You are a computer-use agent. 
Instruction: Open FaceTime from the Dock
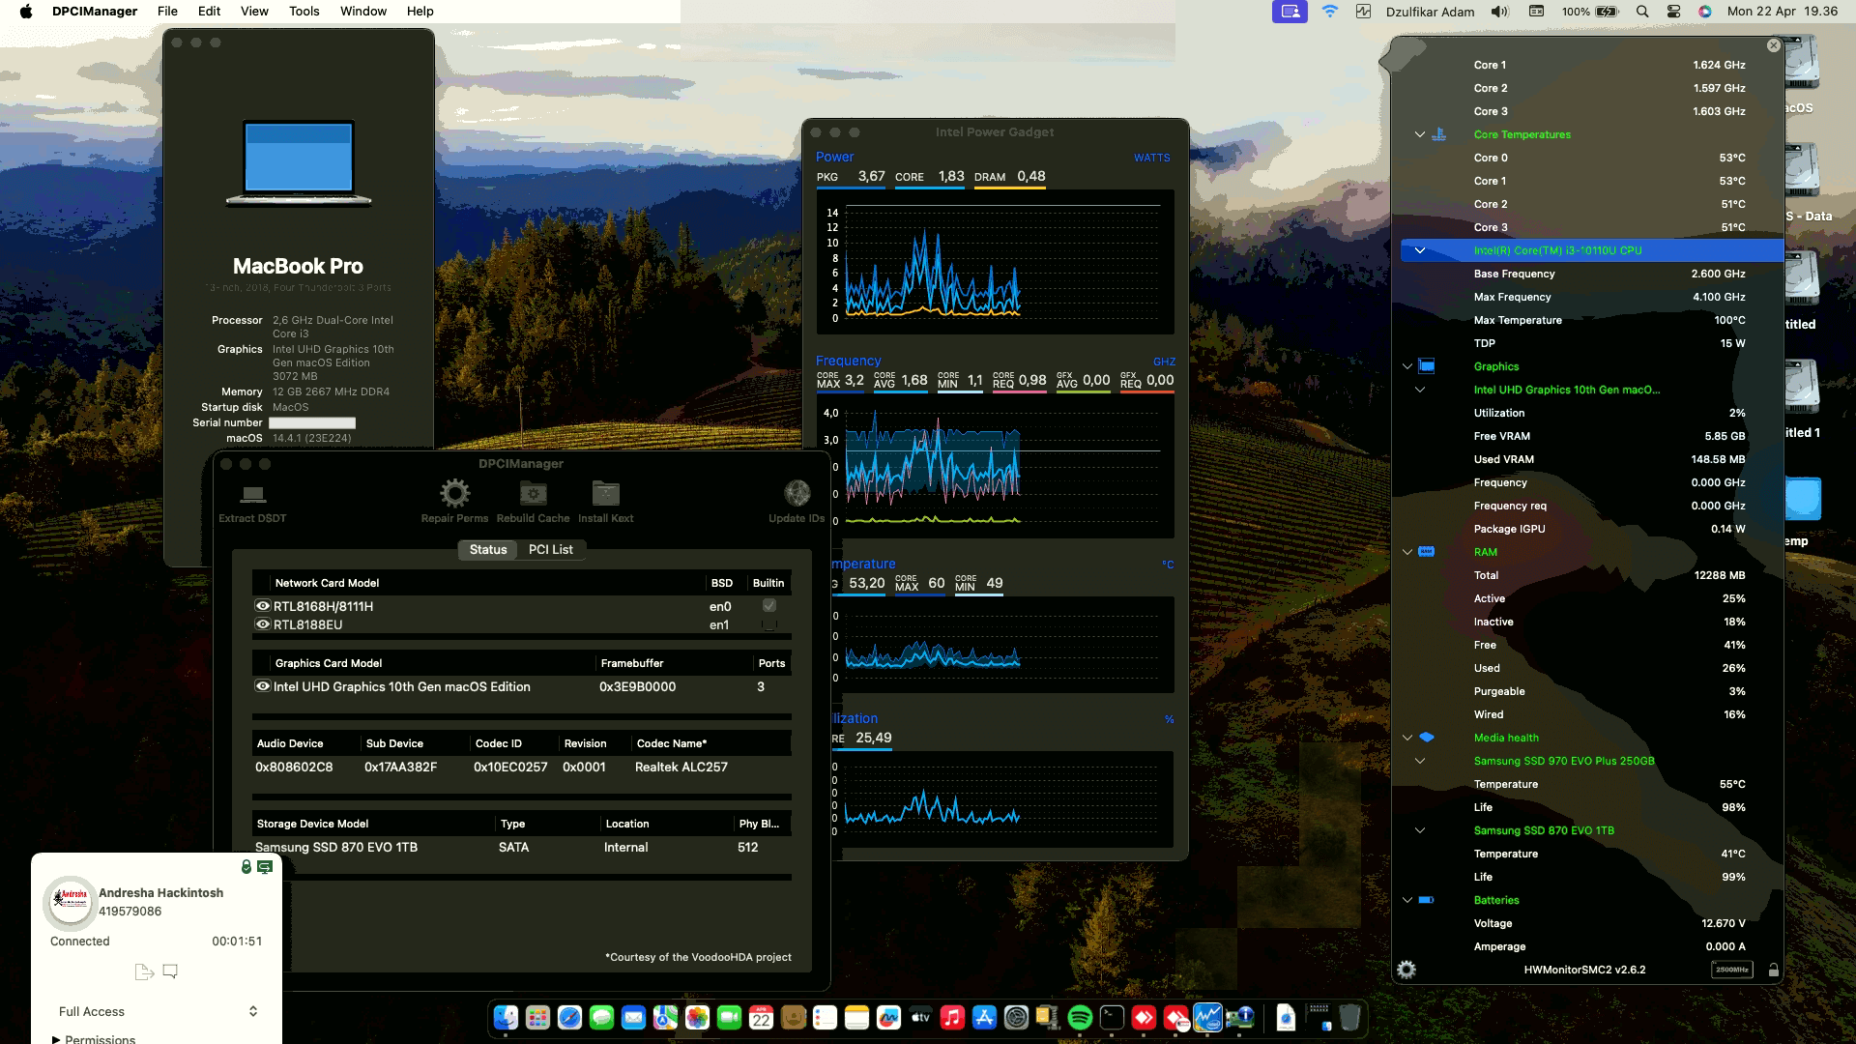point(729,1017)
